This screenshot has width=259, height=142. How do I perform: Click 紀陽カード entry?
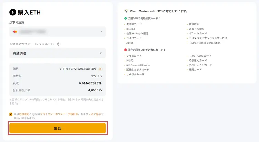pyautogui.click(x=195, y=69)
